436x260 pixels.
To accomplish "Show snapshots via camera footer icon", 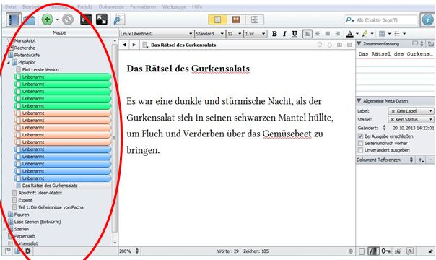I will point(398,251).
